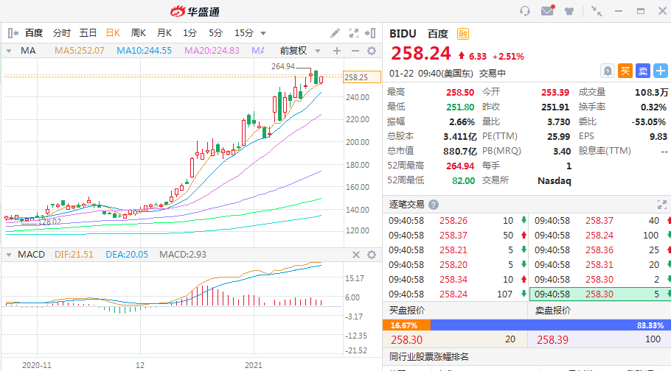Click the shrink window arrows icon

[596, 11]
